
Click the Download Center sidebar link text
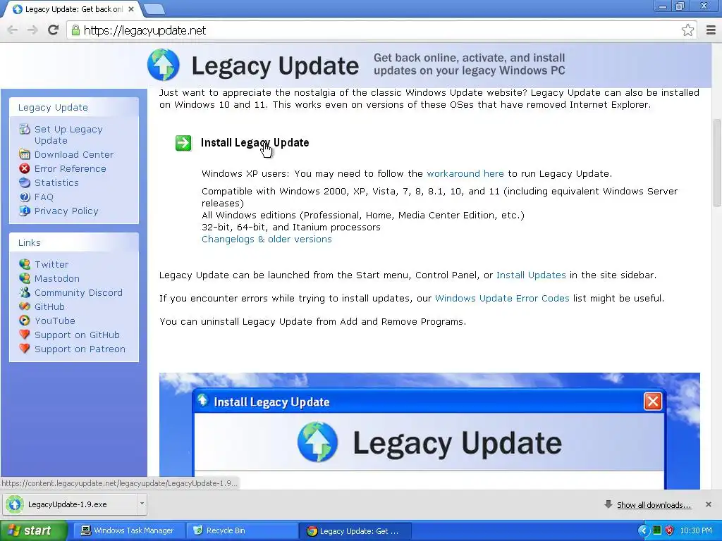click(73, 154)
